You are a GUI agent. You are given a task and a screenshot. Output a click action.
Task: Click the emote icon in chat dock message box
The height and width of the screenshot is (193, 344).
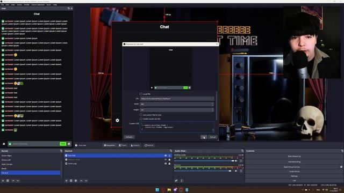click(x=69, y=144)
